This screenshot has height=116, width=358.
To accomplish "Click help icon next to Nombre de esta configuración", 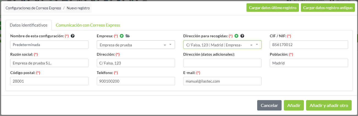I will tap(73, 36).
